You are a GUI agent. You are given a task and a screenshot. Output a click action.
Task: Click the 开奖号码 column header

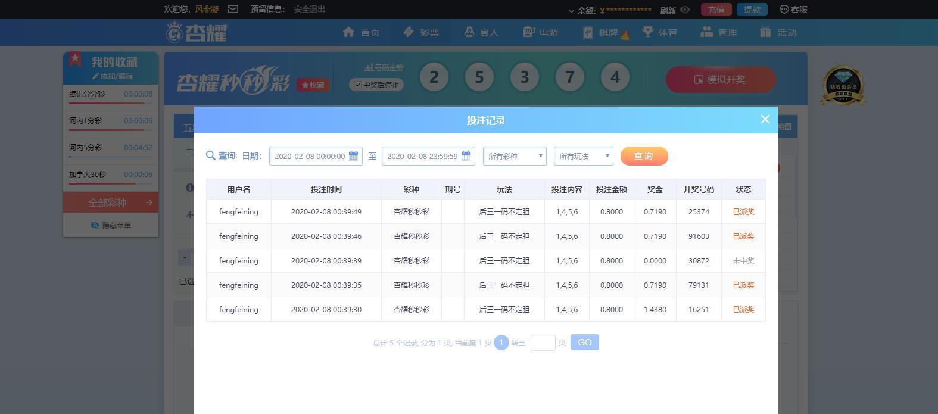coord(699,189)
